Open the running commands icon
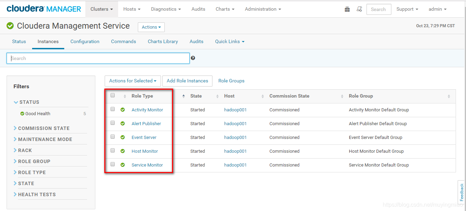The width and height of the screenshot is (466, 211). 359,9
